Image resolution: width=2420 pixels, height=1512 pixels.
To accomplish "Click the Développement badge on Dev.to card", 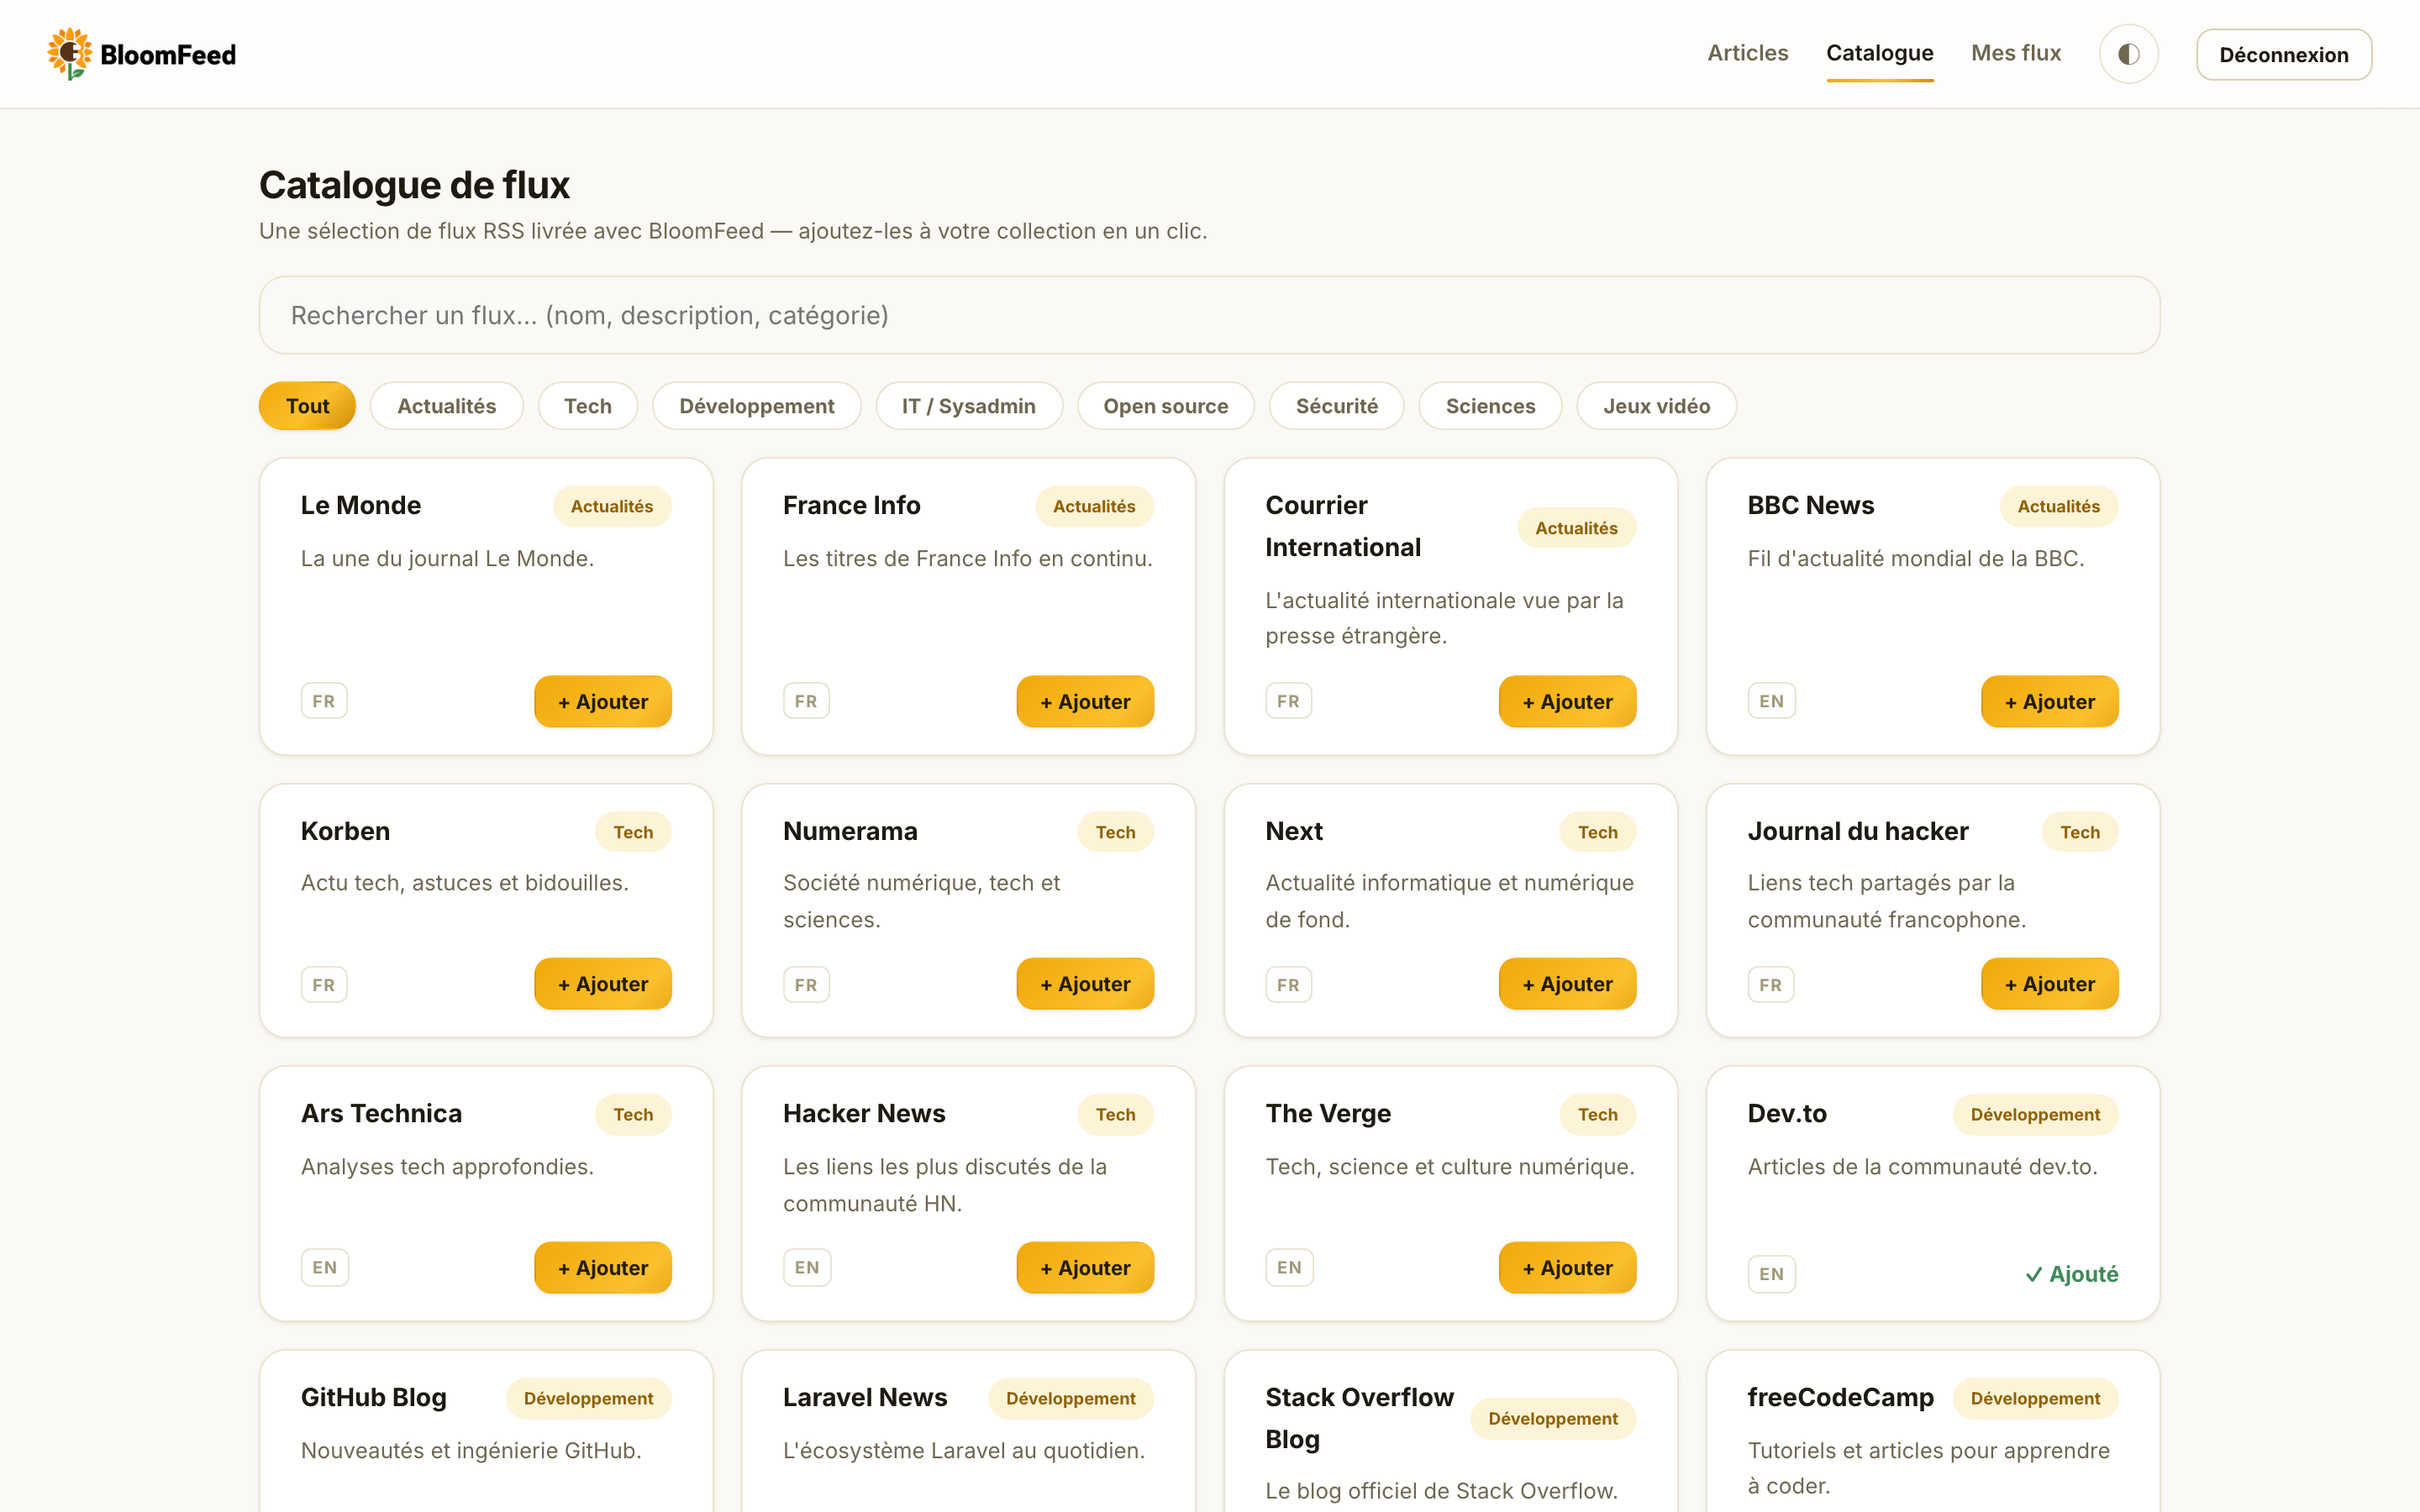I will coord(2035,1114).
